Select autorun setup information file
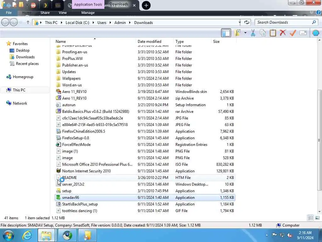Screen dimensions: 322x242 (x=145, y=105)
